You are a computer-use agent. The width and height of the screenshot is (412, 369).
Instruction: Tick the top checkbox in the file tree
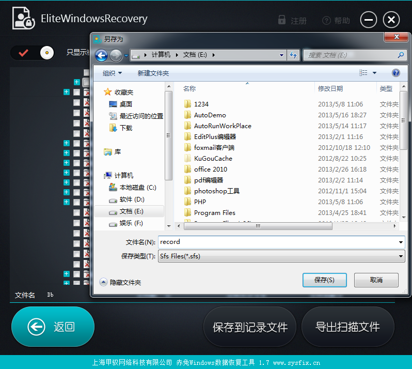pos(86,72)
